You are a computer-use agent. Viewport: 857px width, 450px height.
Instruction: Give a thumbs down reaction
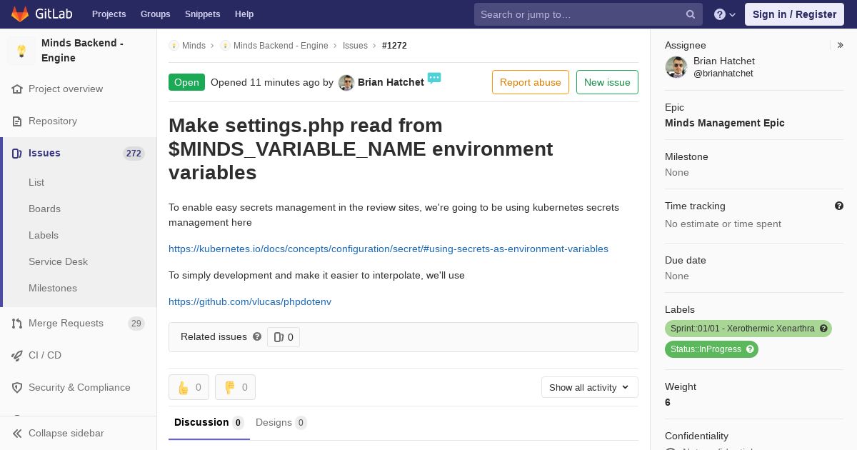(x=235, y=387)
